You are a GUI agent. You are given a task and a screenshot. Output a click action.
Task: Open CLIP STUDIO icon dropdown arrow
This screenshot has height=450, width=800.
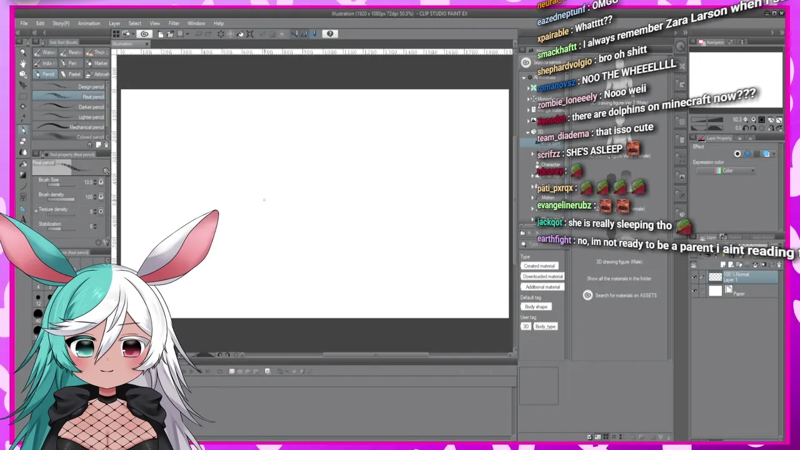click(133, 34)
